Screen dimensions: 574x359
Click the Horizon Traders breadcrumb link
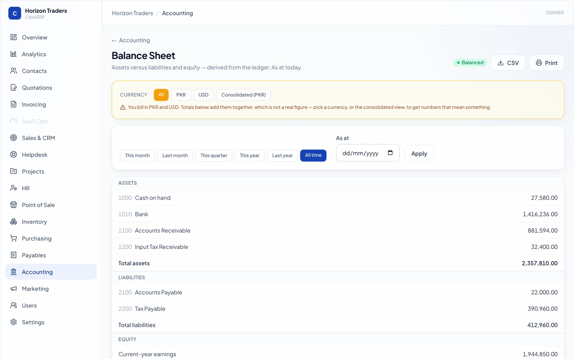tap(132, 13)
